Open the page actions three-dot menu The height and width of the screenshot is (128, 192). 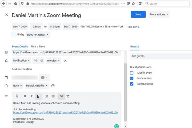[x=123, y=3]
